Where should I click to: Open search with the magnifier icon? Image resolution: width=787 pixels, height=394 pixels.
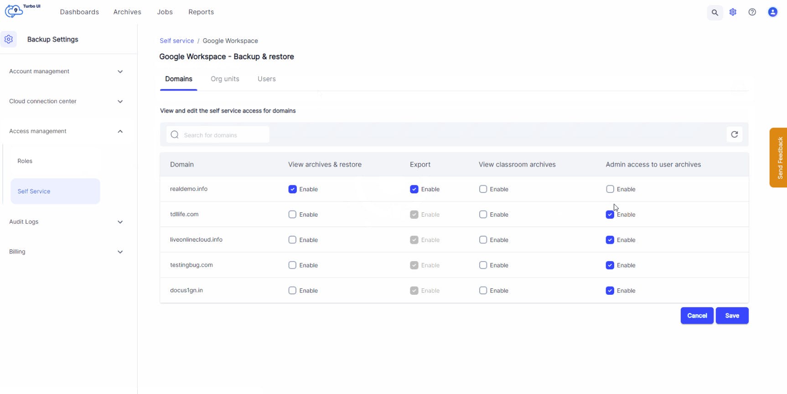click(715, 12)
